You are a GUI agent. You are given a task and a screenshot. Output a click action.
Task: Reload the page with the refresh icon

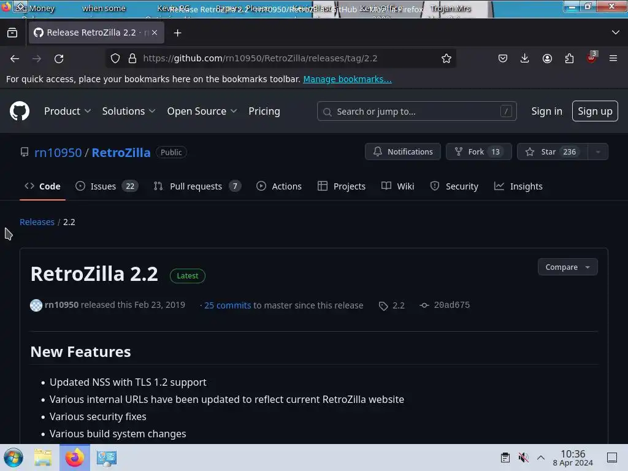59,58
